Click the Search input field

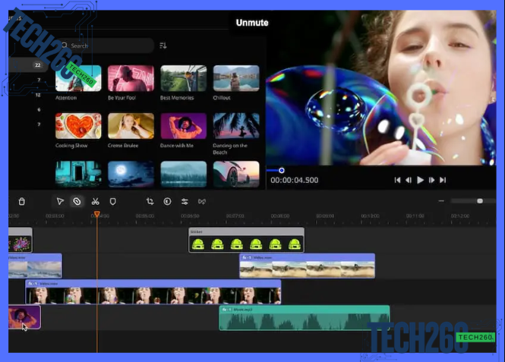(106, 46)
